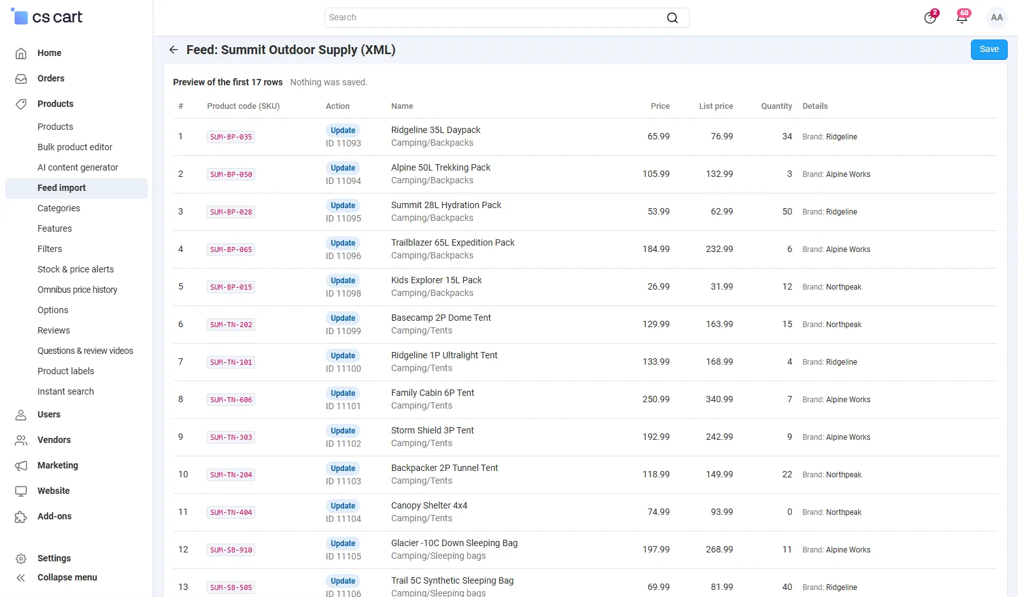Go to Categories in sidebar
This screenshot has width=1018, height=597.
pos(59,208)
